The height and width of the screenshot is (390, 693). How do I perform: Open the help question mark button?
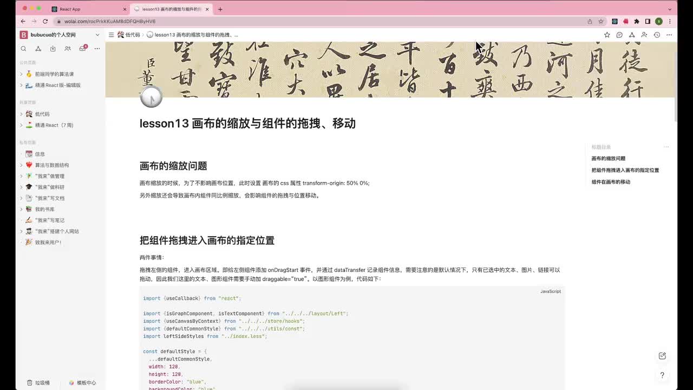click(662, 375)
